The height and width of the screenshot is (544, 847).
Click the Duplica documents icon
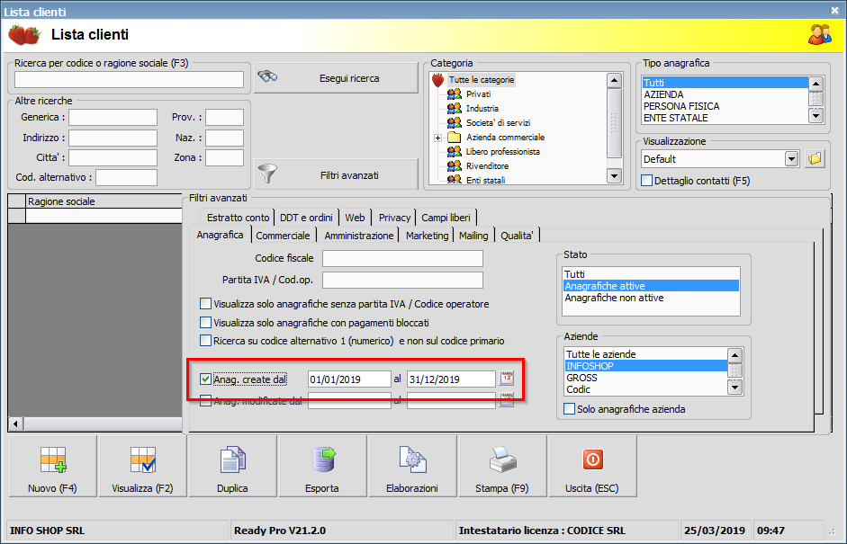(233, 459)
